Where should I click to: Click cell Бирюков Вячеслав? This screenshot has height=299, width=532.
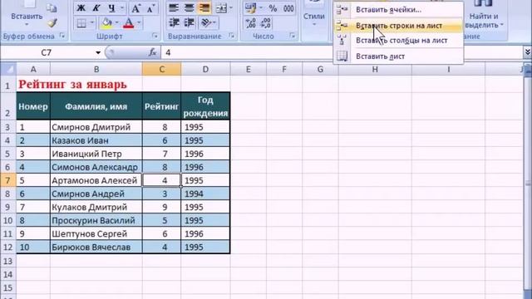(96, 248)
